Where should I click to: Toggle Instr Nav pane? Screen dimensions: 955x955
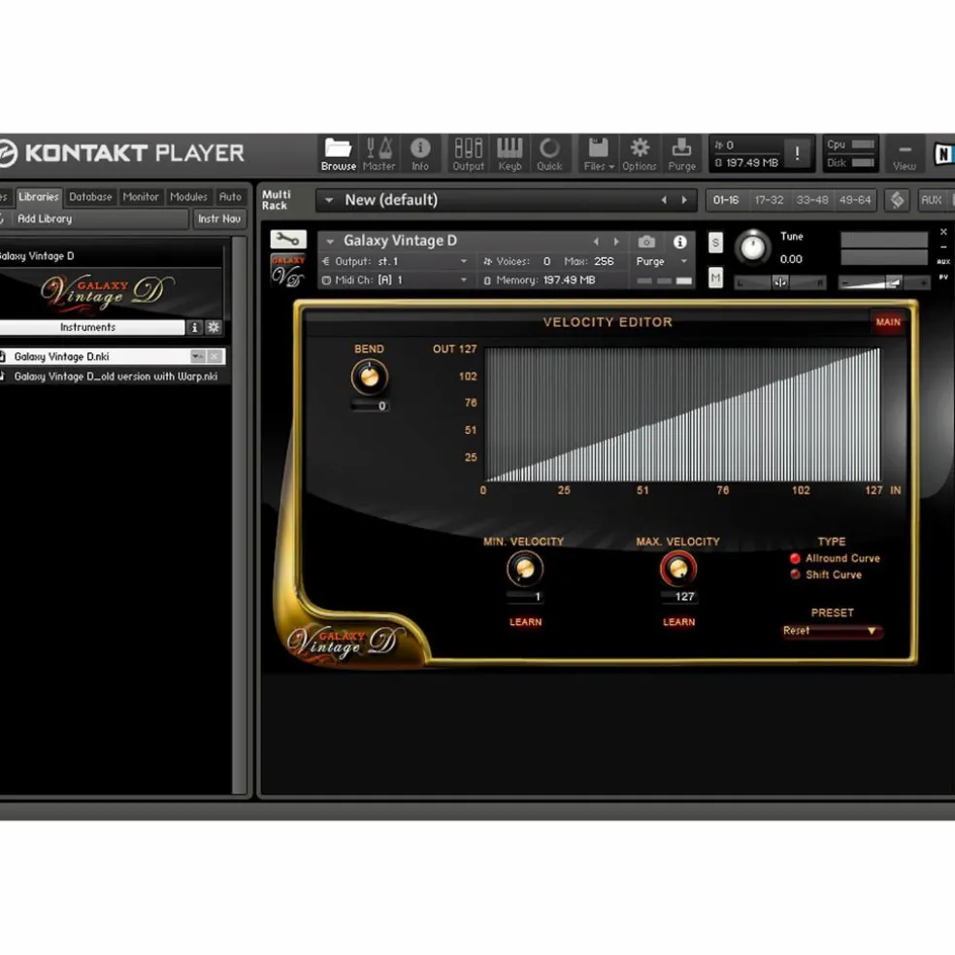(x=219, y=218)
